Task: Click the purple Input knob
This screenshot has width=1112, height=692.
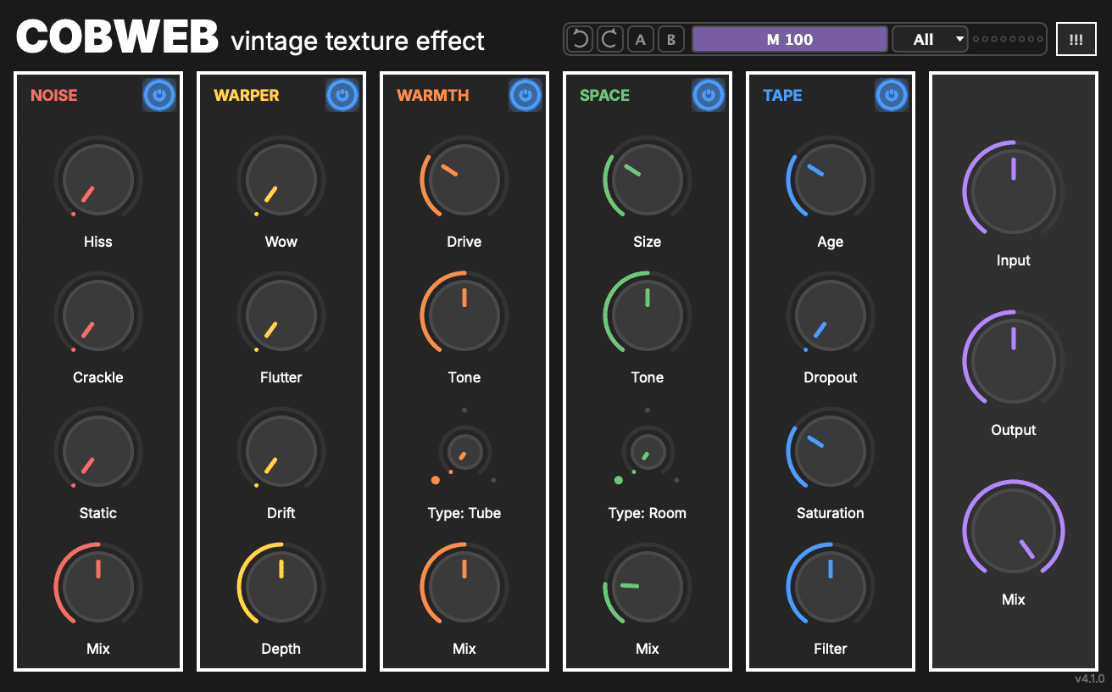Action: [x=1014, y=188]
